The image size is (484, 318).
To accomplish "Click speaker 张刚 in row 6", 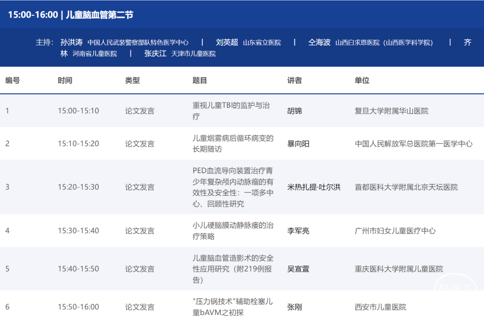I will [294, 307].
